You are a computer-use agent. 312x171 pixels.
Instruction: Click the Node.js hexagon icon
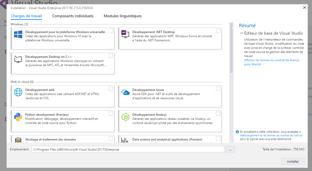pos(125,117)
